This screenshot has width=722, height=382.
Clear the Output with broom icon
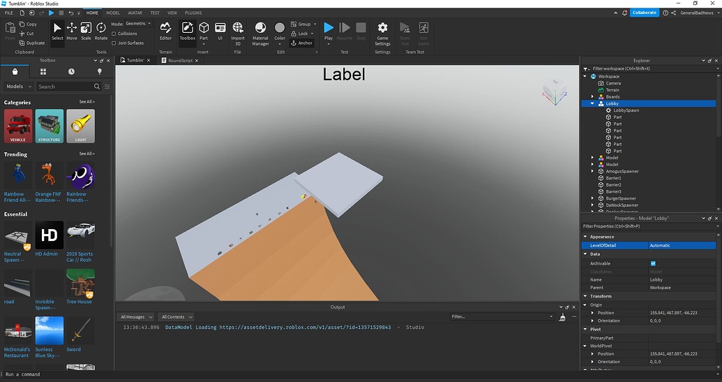[562, 317]
